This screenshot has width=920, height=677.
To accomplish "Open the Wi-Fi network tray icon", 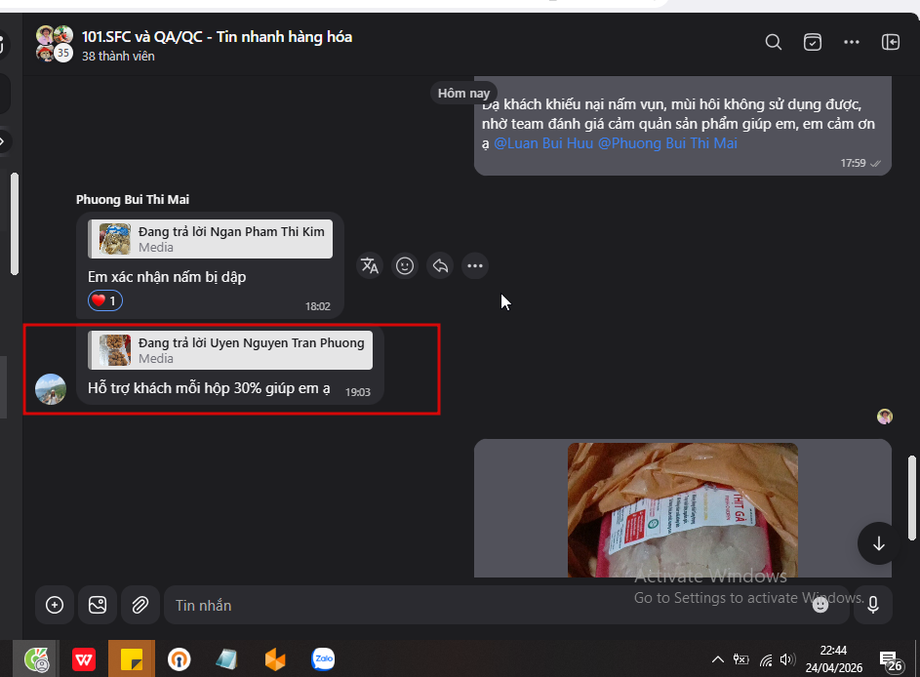I will 766,660.
